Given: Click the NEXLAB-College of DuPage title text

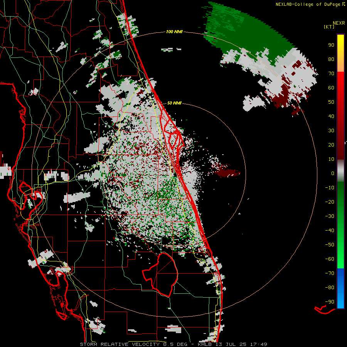Looking at the screenshot, I should click(308, 4).
